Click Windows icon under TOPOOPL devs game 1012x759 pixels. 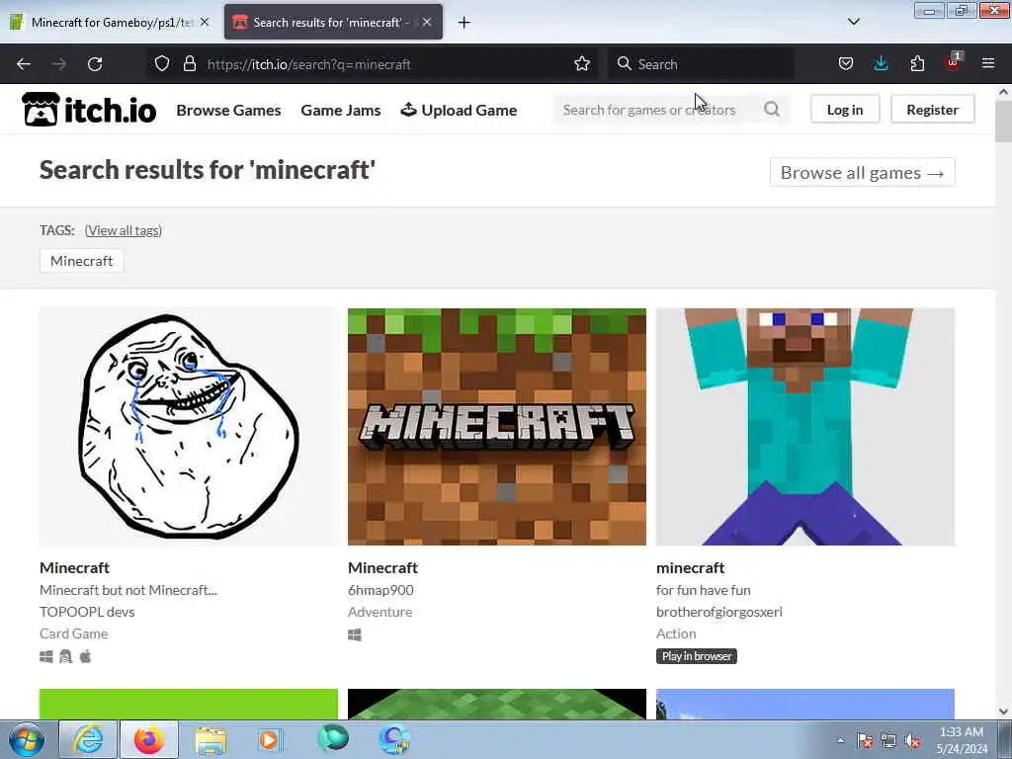(45, 656)
